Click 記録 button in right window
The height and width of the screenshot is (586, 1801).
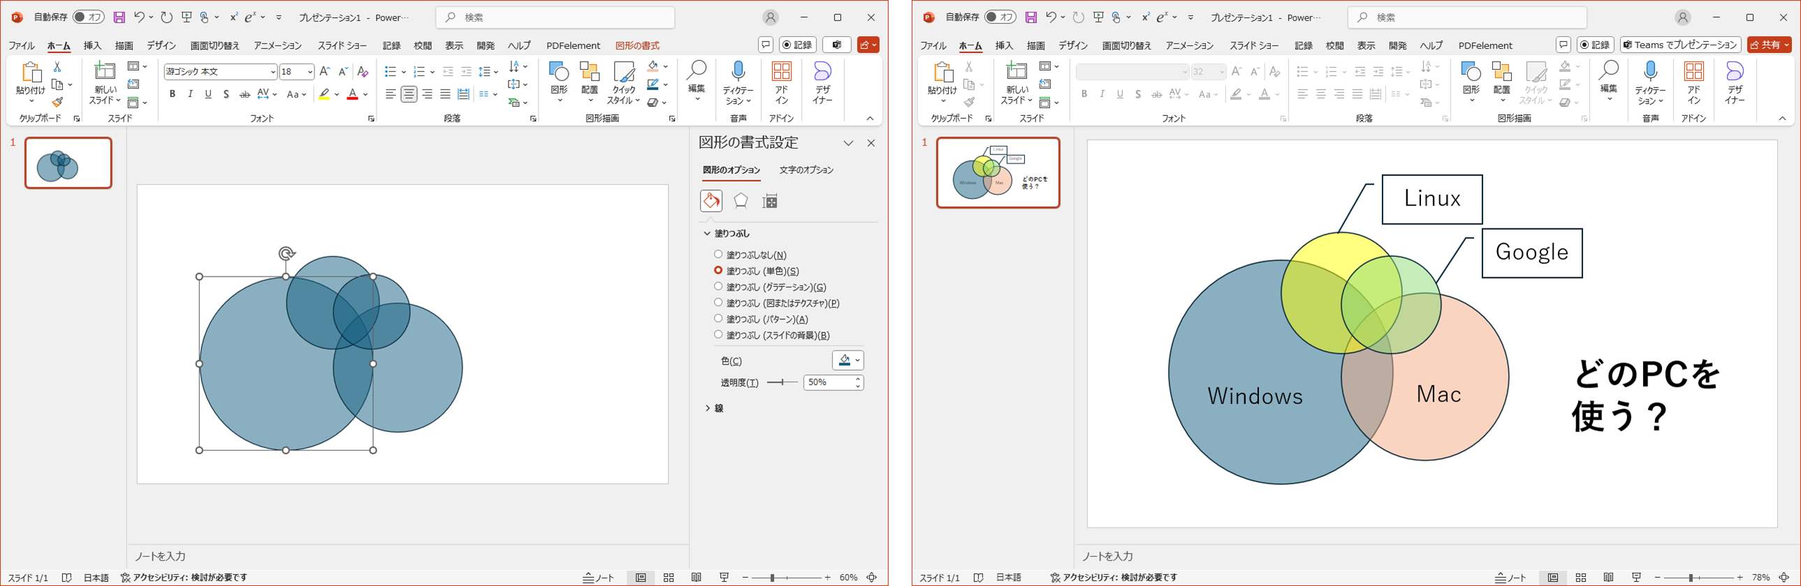coord(1595,45)
